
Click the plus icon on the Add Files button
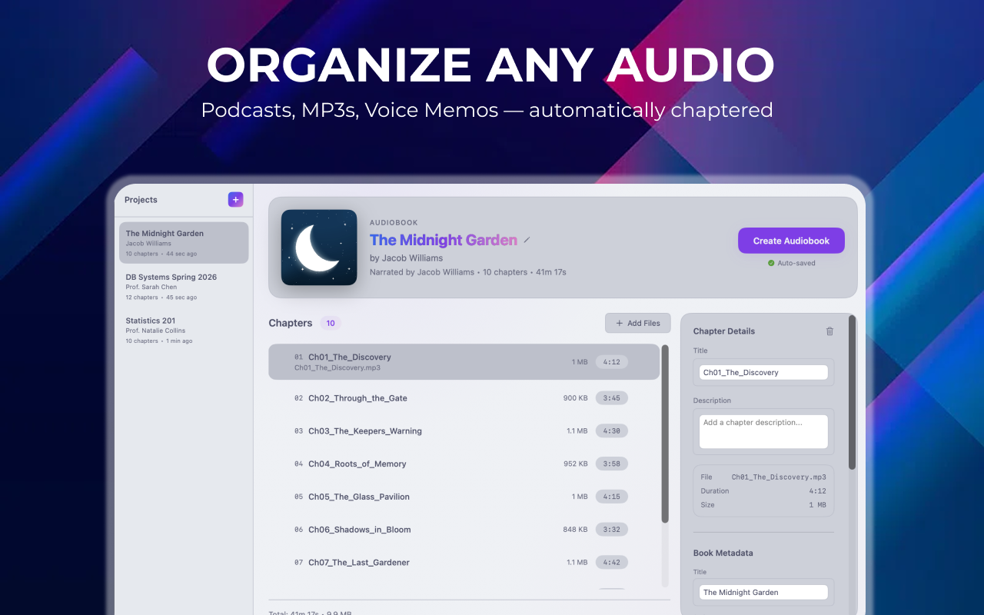pos(620,323)
